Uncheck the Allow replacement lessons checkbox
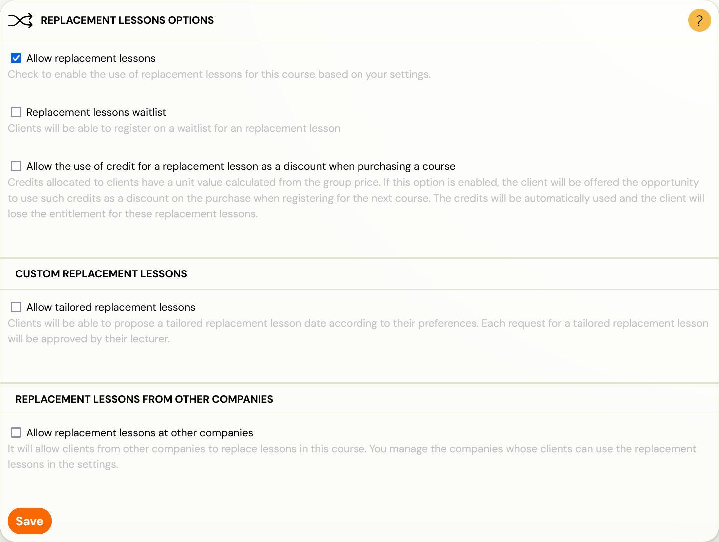Image resolution: width=719 pixels, height=542 pixels. pos(16,58)
